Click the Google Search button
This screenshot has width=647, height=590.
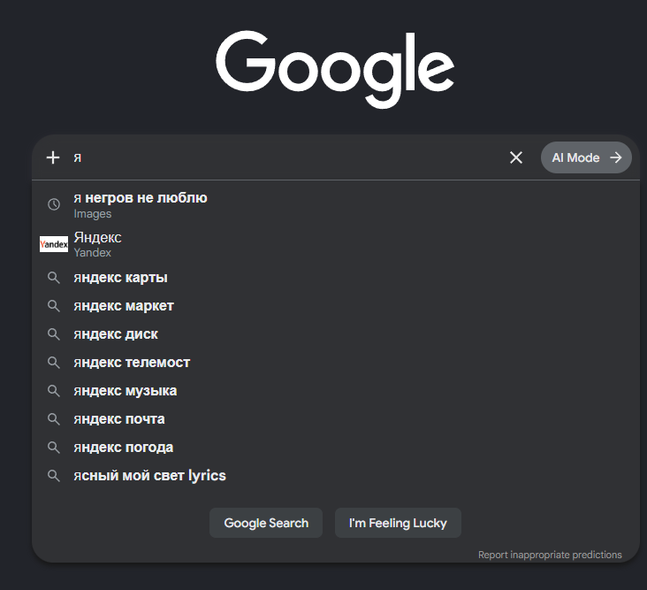point(266,523)
